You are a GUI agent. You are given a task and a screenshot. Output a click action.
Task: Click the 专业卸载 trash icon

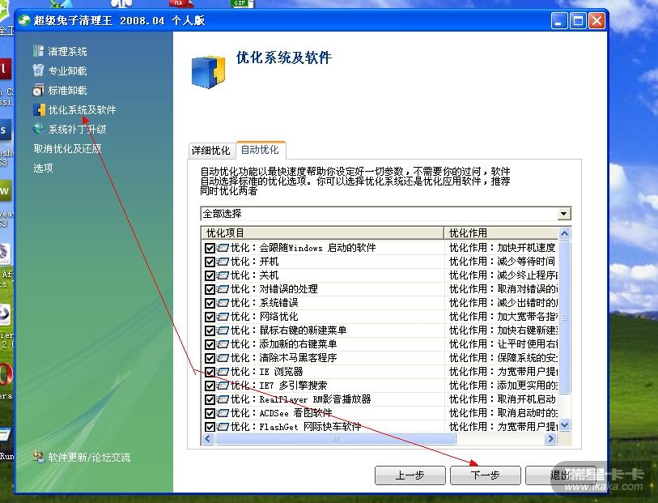[x=38, y=70]
